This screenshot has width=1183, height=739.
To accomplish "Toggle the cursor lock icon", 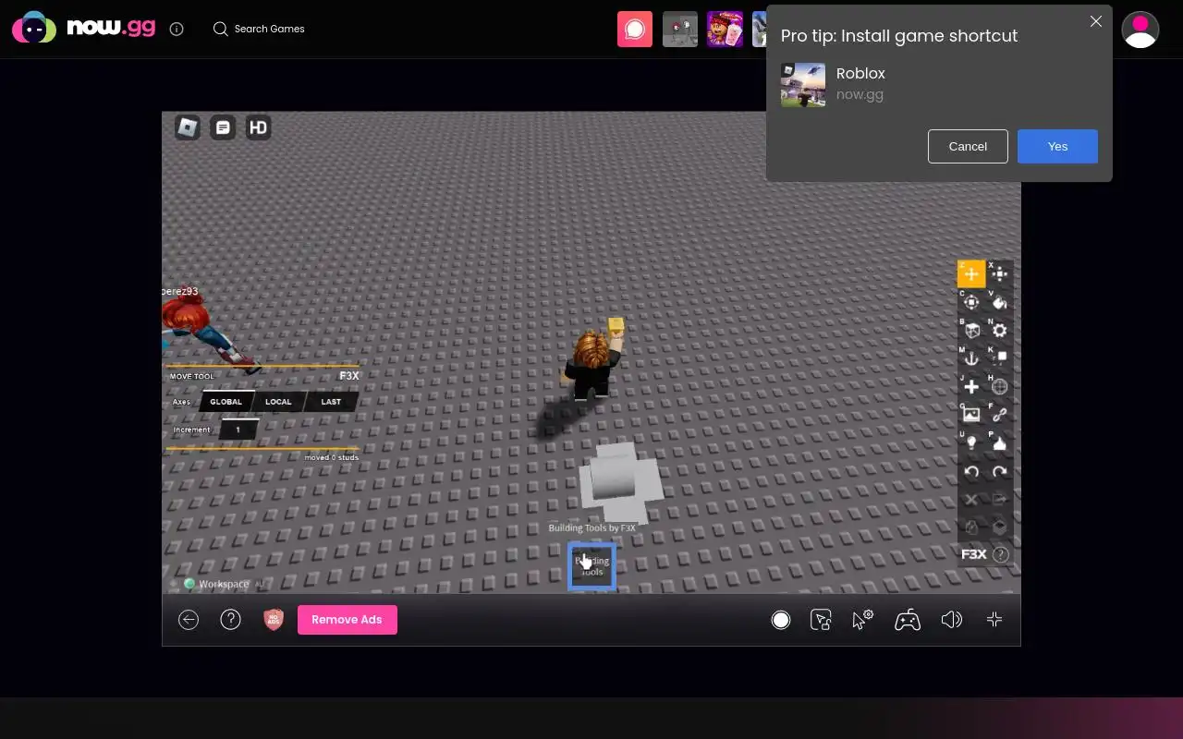I will [x=821, y=620].
